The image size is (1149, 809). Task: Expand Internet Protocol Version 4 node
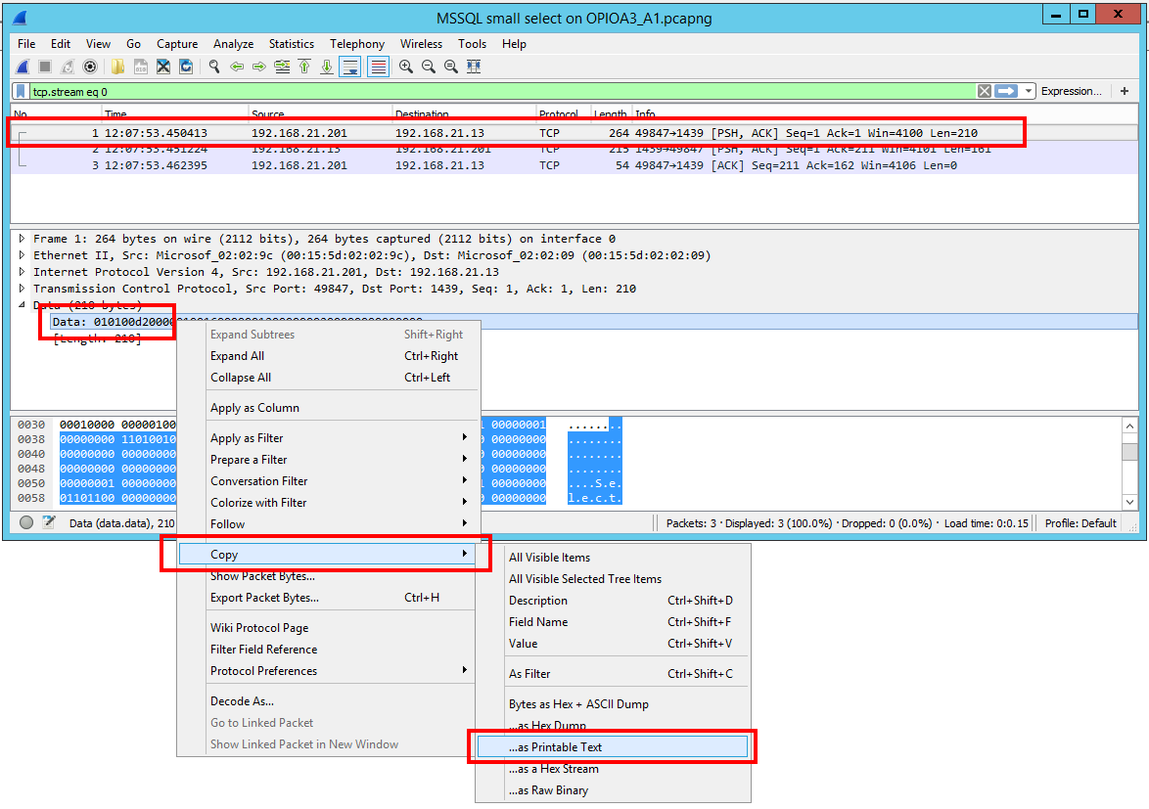point(22,272)
